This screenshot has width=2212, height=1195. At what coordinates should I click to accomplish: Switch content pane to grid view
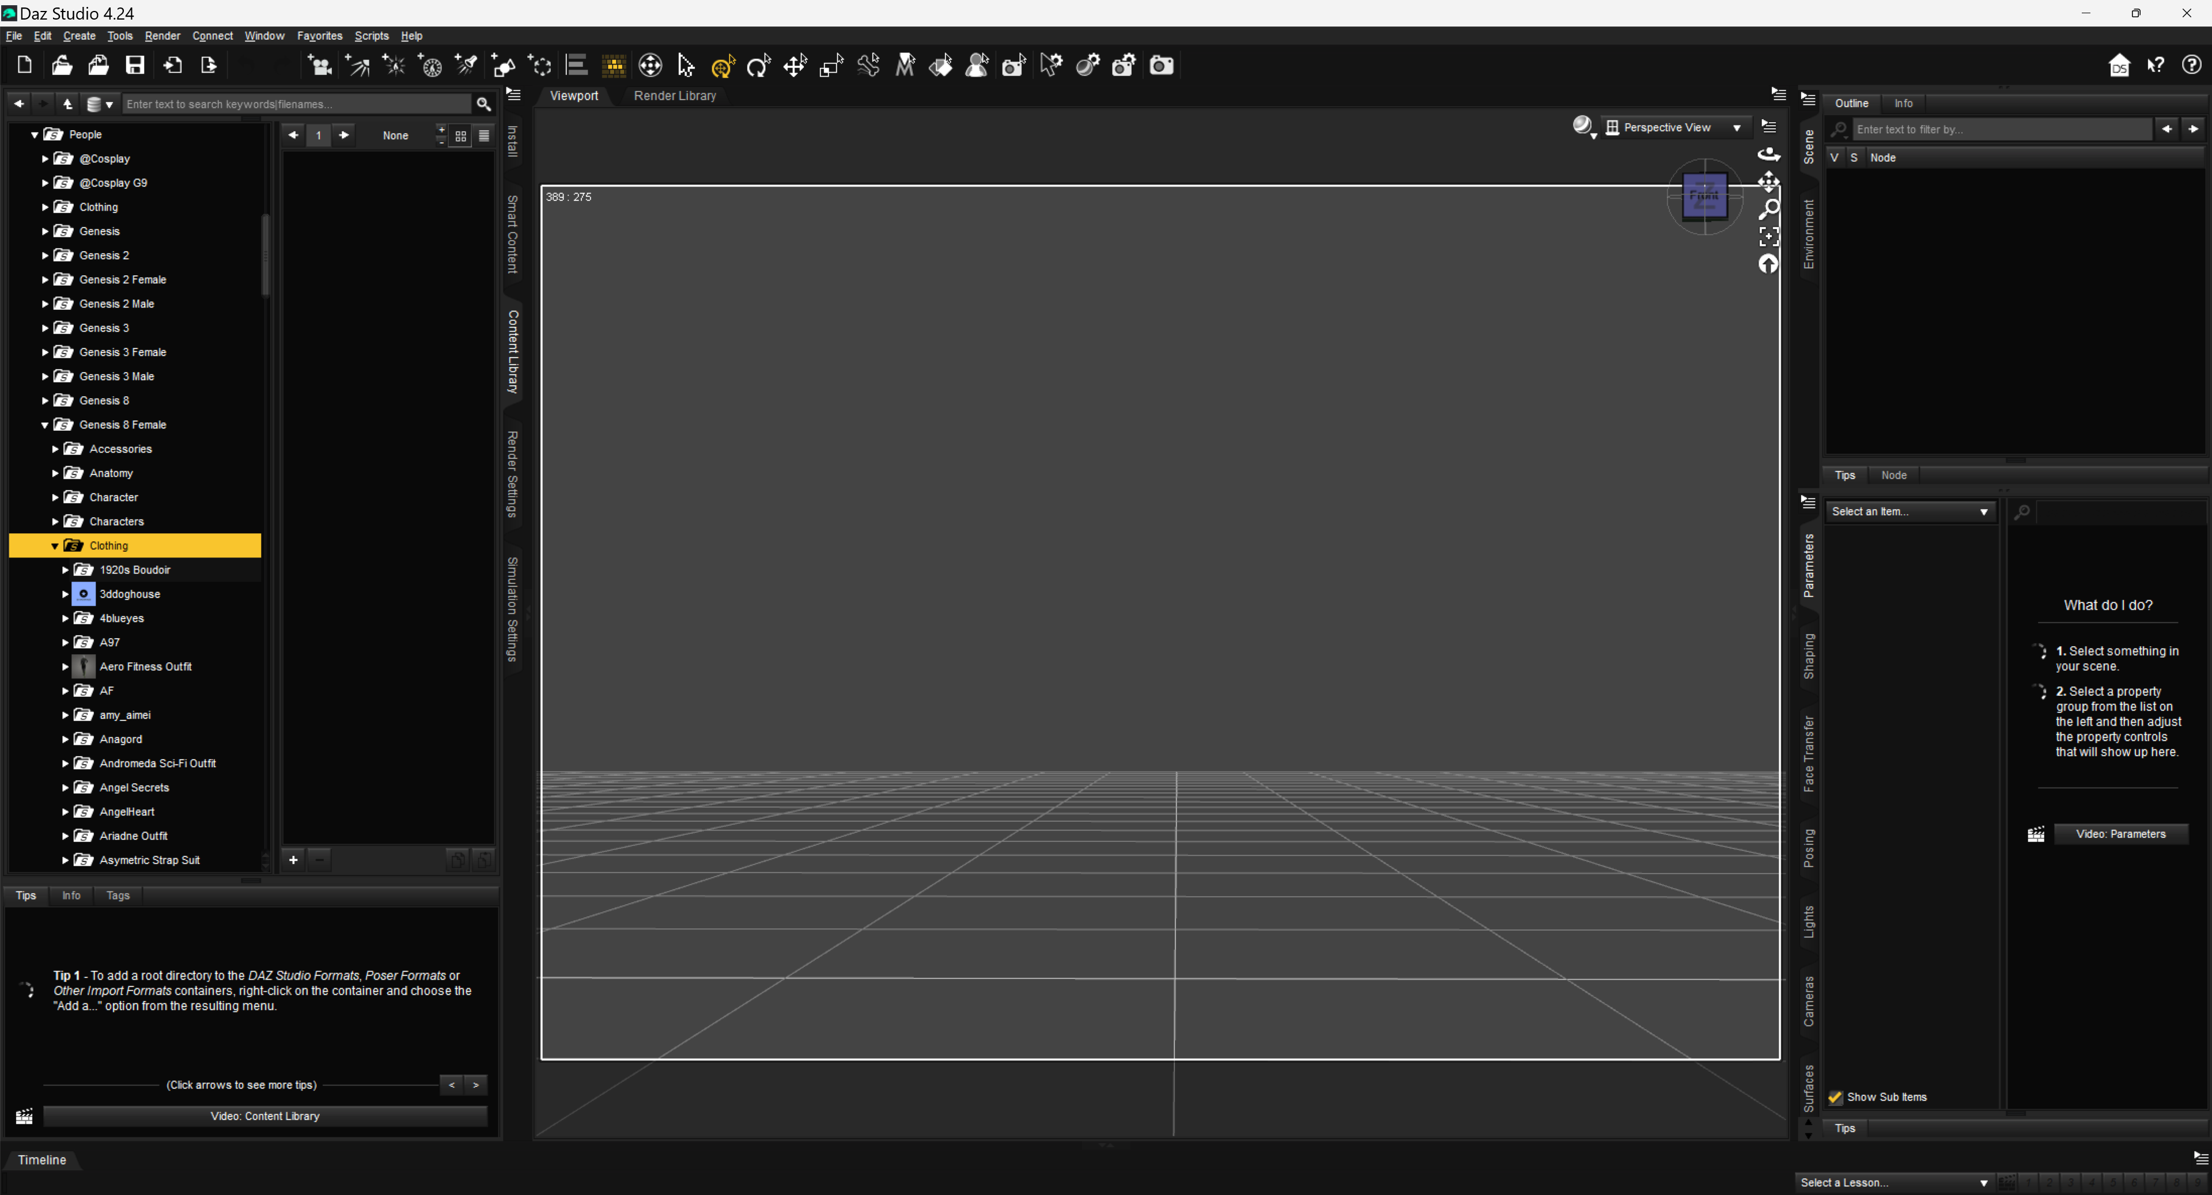point(461,136)
